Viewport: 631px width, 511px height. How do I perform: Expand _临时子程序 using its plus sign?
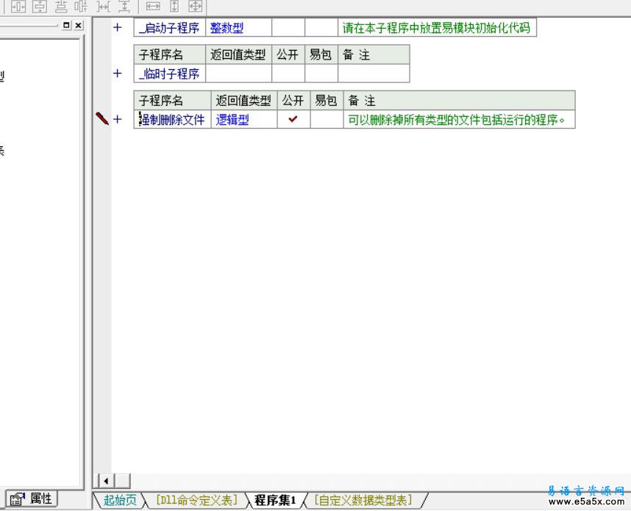pyautogui.click(x=116, y=74)
